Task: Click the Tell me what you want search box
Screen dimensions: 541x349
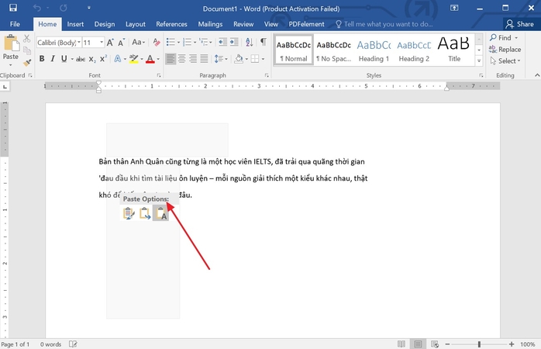Action: click(384, 24)
